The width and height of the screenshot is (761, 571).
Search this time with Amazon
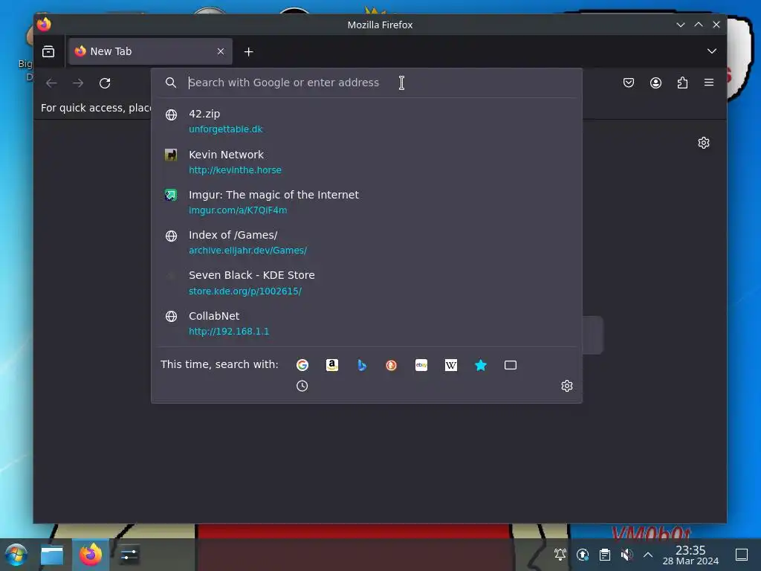click(x=332, y=365)
